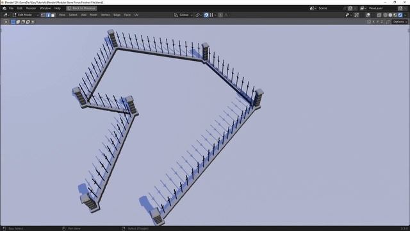Toggle the viewport overlays icon
The image size is (410, 231).
(368, 15)
